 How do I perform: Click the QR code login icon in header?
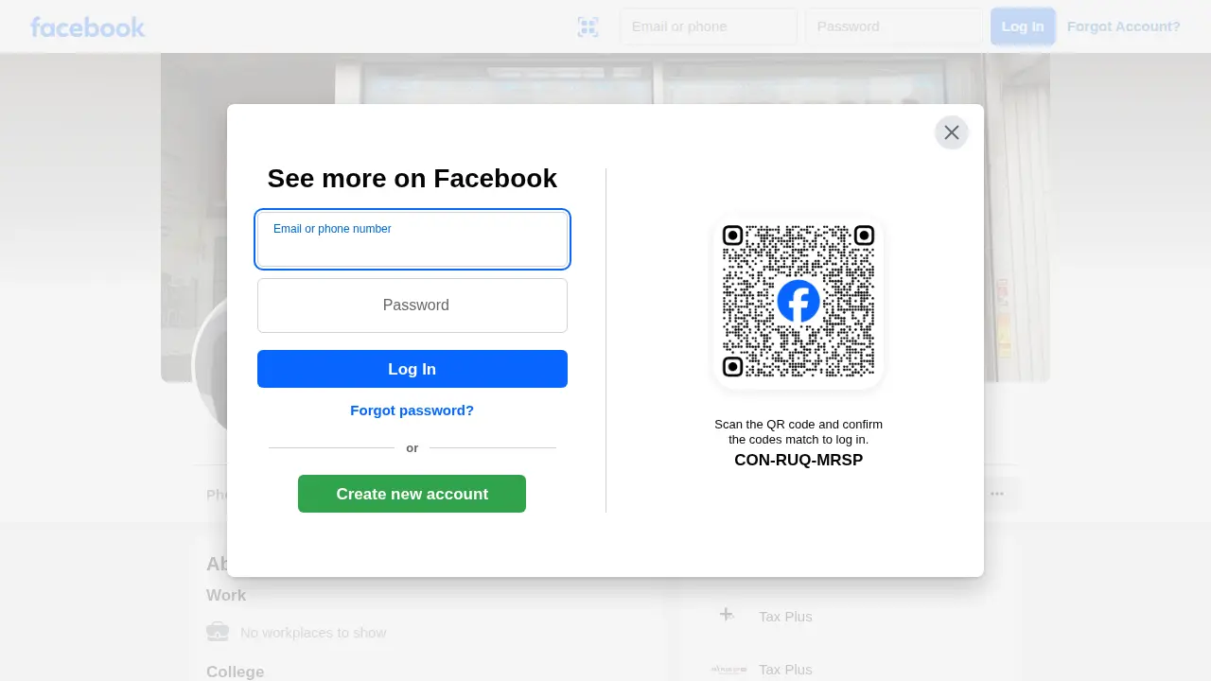[588, 26]
